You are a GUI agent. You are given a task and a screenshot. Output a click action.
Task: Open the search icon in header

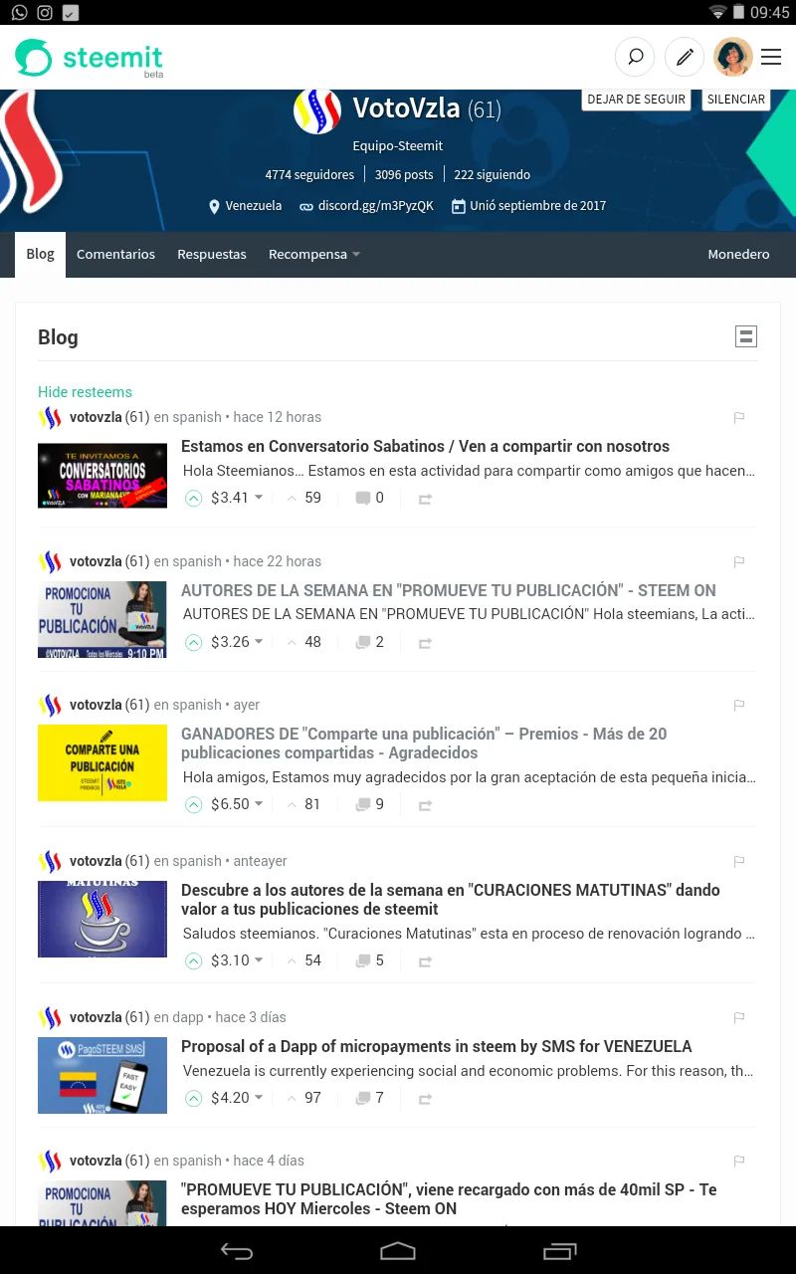click(635, 57)
